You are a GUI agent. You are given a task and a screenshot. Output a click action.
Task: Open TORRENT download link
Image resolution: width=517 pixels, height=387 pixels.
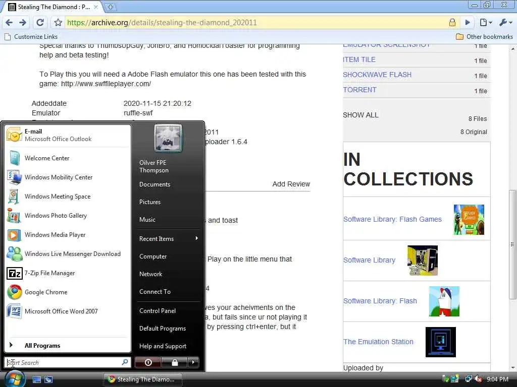[x=359, y=90]
